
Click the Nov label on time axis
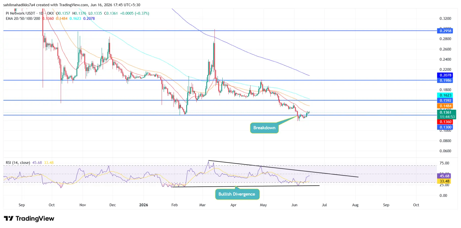(83, 205)
